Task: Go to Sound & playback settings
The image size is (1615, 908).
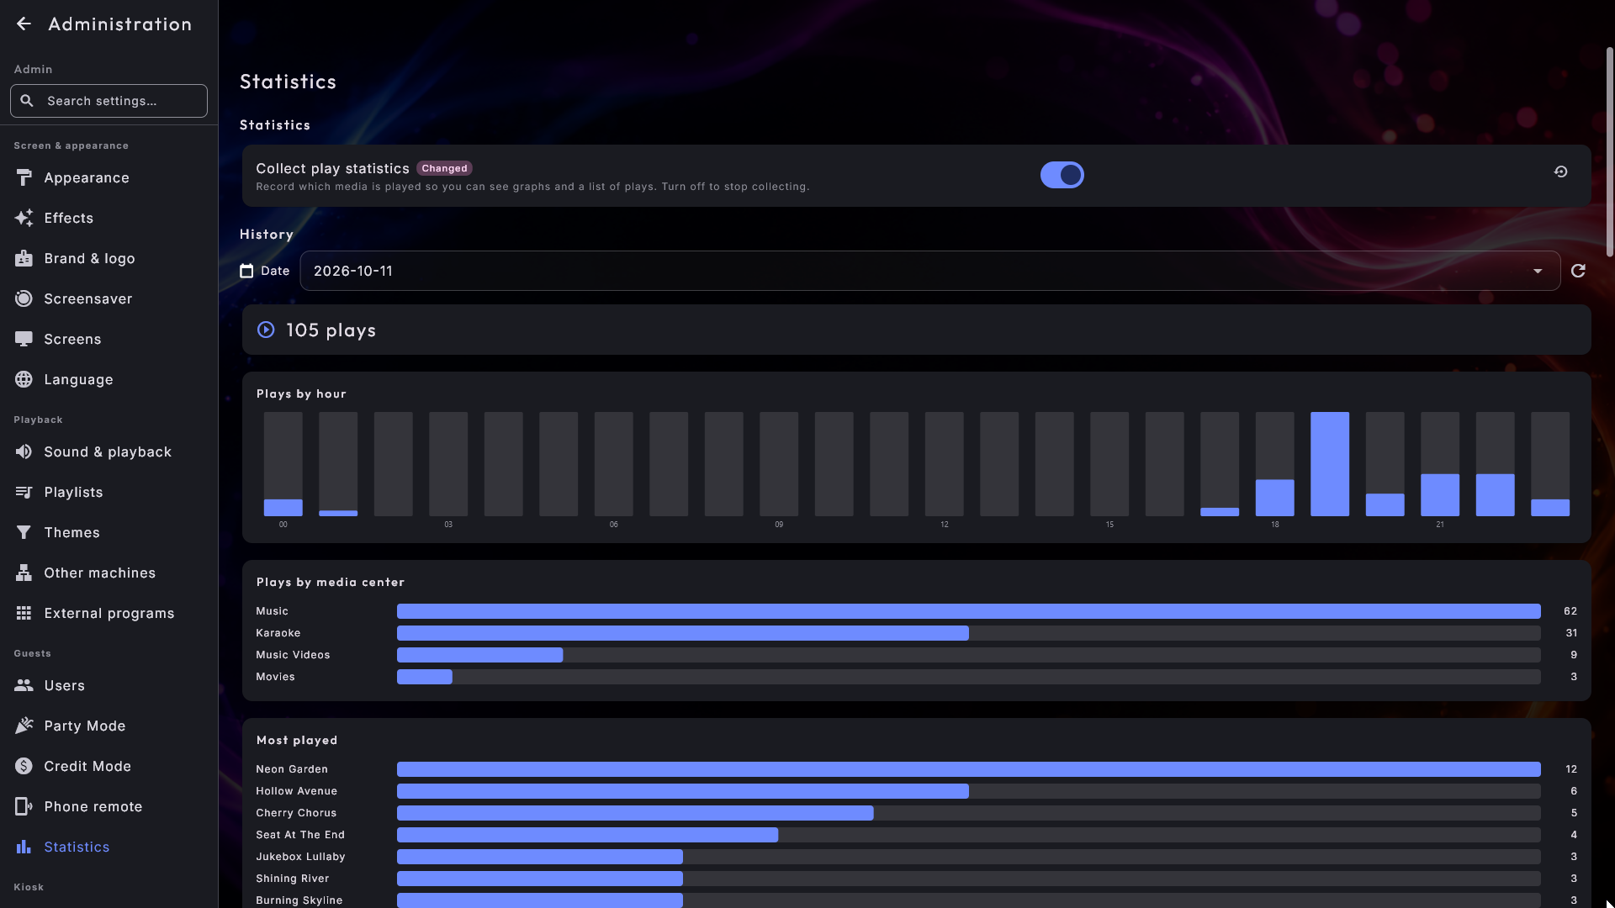Action: click(x=109, y=451)
